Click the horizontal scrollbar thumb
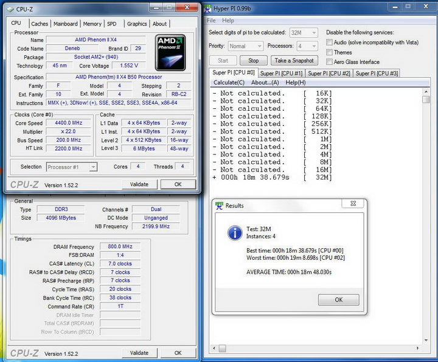 [x=223, y=349]
